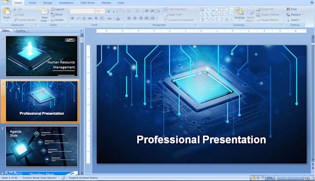The width and height of the screenshot is (315, 181).
Task: Click the Shrink Font icon
Action: [x=114, y=11]
